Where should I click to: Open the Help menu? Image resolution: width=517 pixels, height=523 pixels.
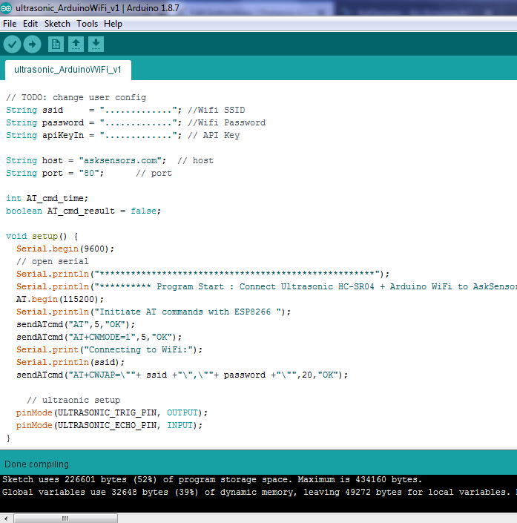[113, 24]
